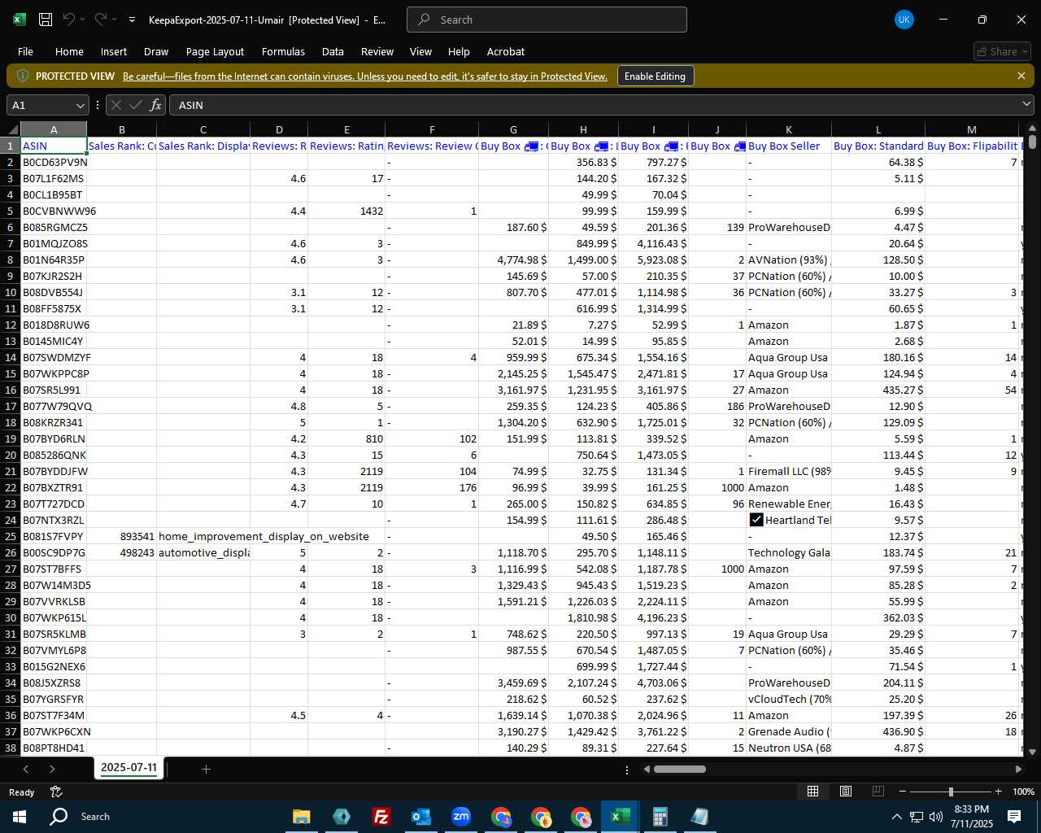Open the Page Layout tab
This screenshot has height=833, width=1041.
point(215,51)
